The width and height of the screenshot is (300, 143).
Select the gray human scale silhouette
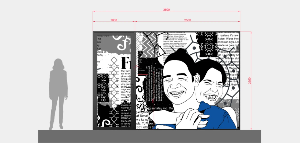coord(58,94)
